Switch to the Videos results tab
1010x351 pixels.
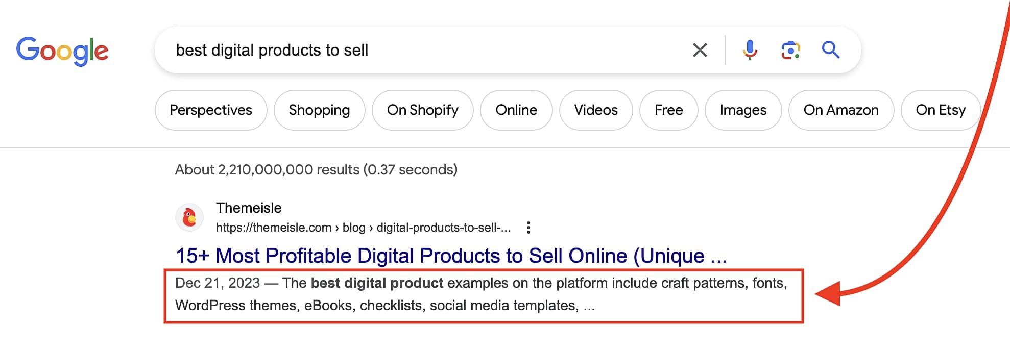pyautogui.click(x=595, y=110)
